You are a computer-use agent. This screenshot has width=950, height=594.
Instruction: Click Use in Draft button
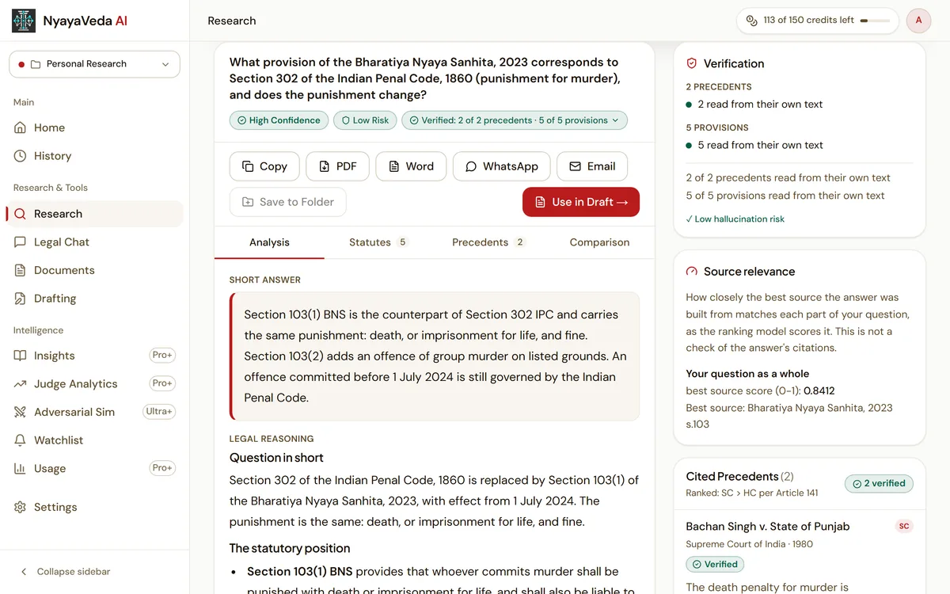click(581, 202)
